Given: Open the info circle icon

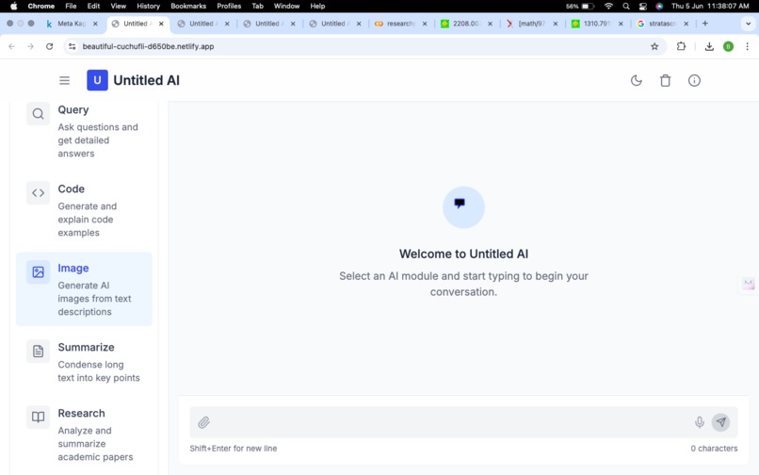Looking at the screenshot, I should click(x=694, y=80).
